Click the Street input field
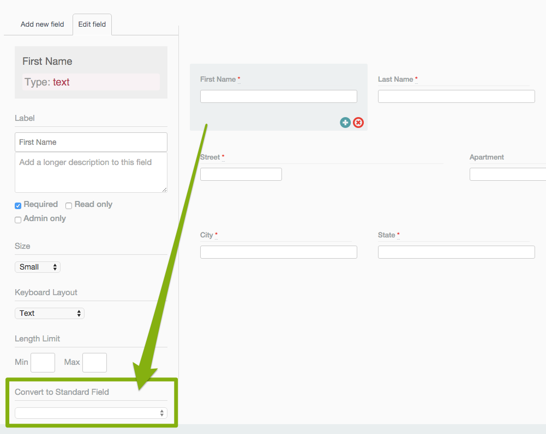The height and width of the screenshot is (434, 546). pos(241,174)
